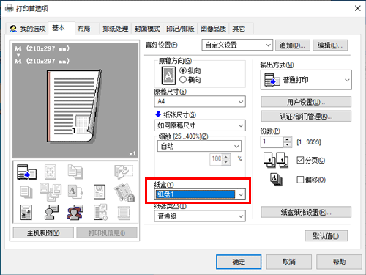Click the greyed overlapping multi-page combination icon

tap(51, 192)
